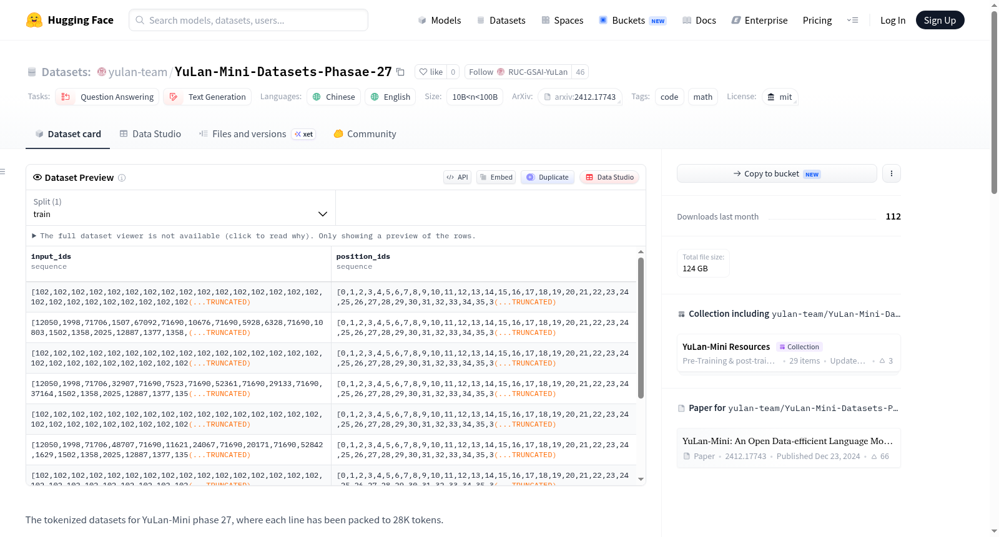
Task: Open the left sidebar hamburger toggle
Action: tap(3, 172)
